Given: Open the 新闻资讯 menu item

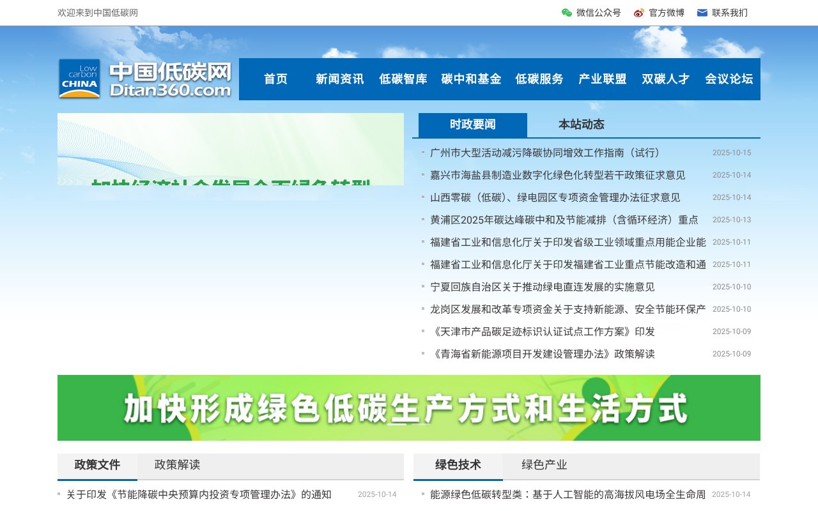Looking at the screenshot, I should tap(339, 79).
